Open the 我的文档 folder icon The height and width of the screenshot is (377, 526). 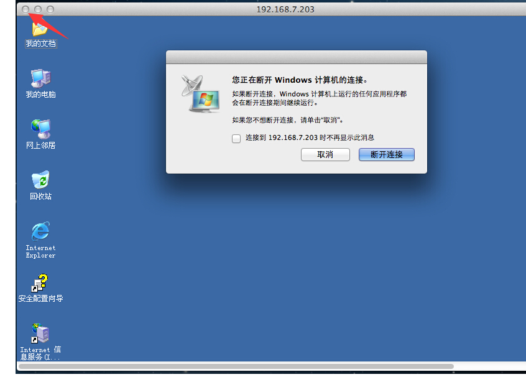pyautogui.click(x=40, y=29)
